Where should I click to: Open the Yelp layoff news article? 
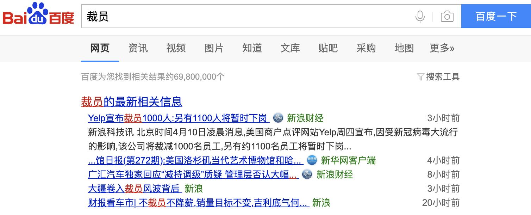pos(177,118)
